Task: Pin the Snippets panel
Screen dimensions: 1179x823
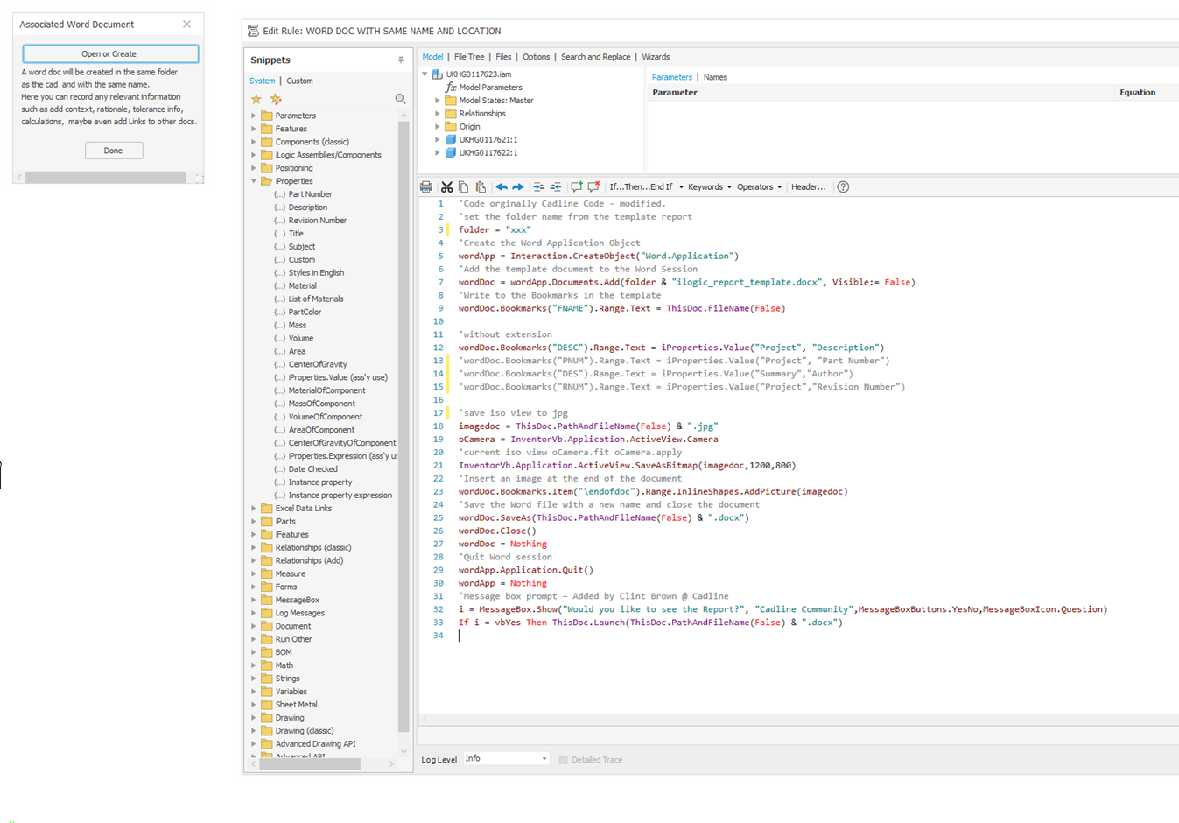Action: (x=401, y=60)
